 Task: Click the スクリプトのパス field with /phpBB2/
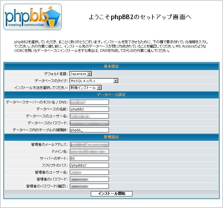point(89,165)
